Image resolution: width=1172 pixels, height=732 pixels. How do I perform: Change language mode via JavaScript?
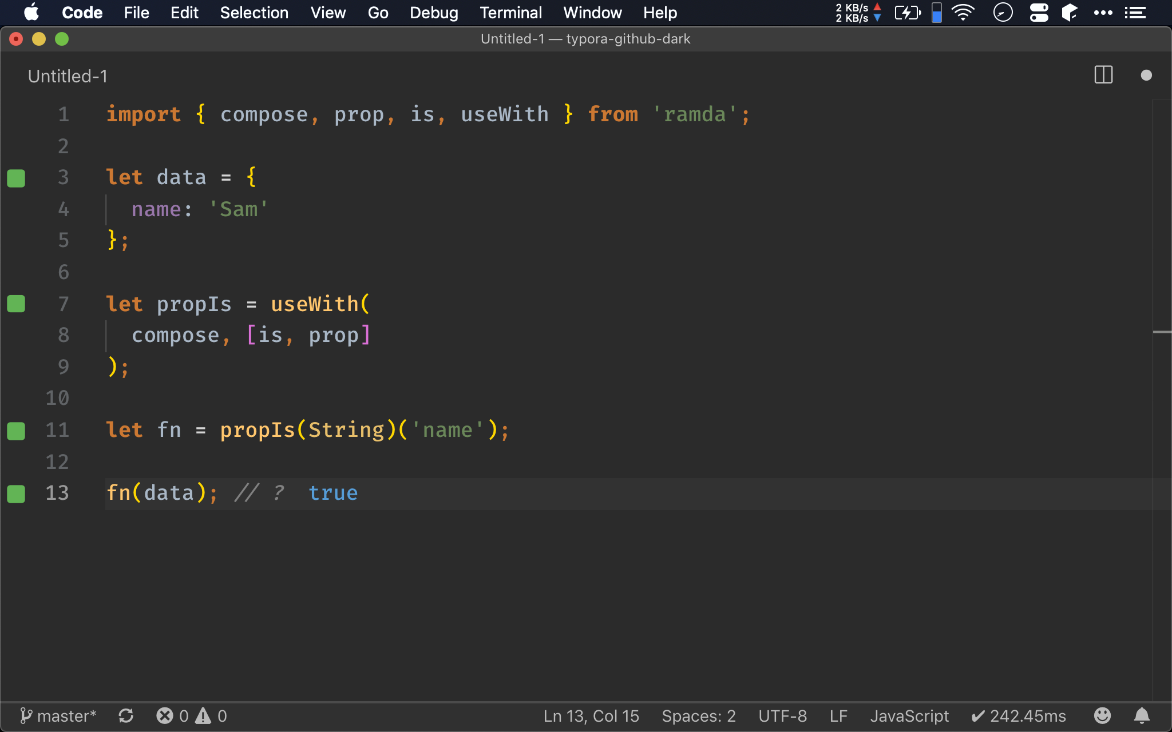pyautogui.click(x=909, y=716)
